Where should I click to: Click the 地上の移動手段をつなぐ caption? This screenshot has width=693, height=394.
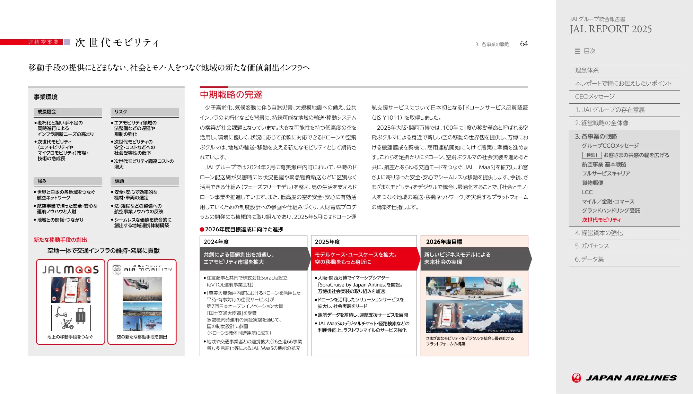pyautogui.click(x=70, y=337)
